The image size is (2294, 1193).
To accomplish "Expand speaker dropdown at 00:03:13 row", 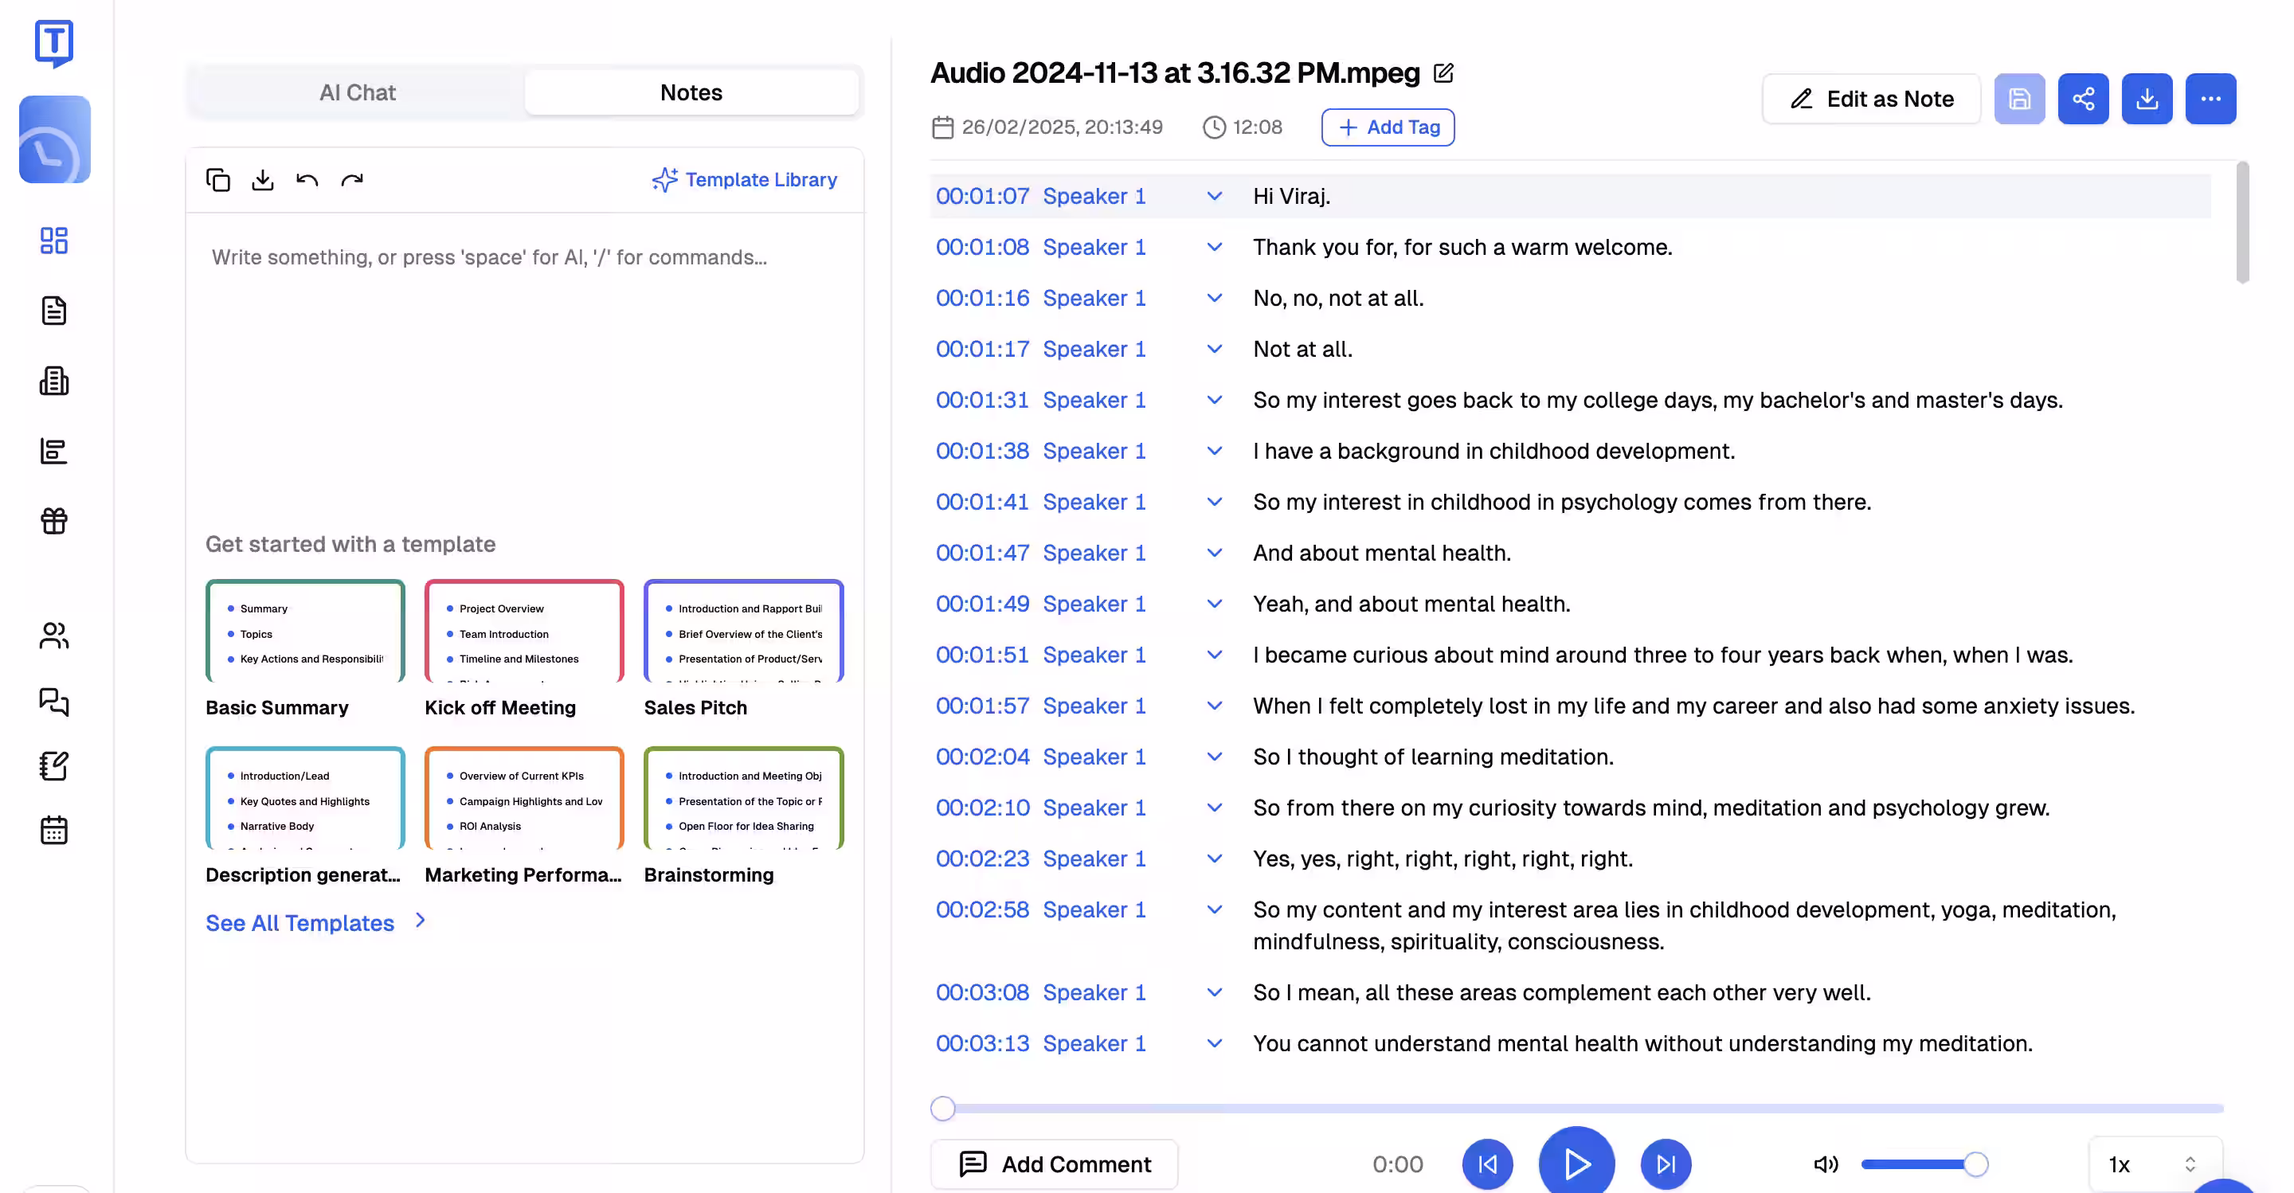I will (x=1214, y=1043).
